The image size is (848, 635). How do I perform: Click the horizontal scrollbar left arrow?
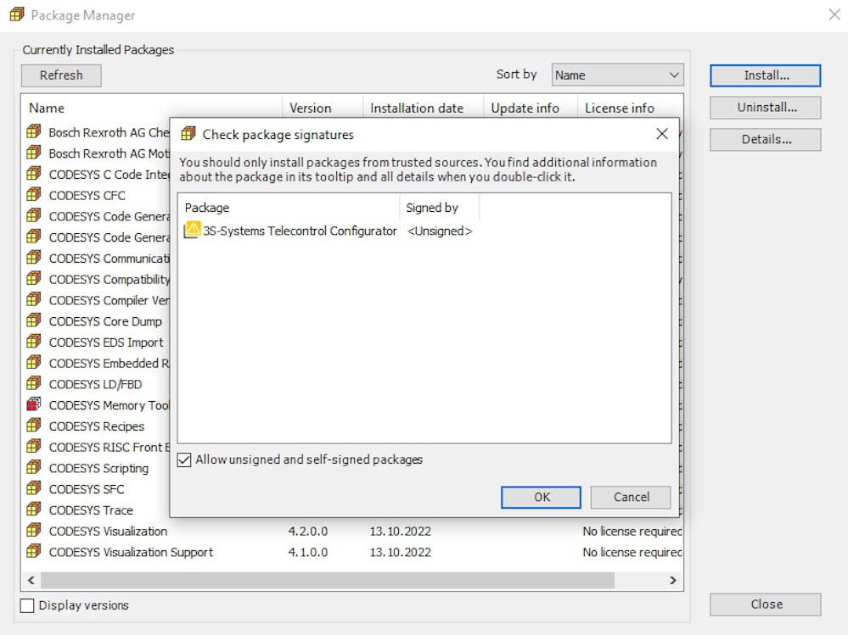click(31, 581)
